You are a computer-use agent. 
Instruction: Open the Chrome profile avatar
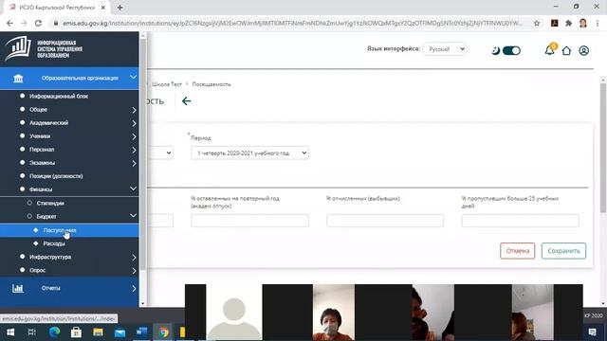pyautogui.click(x=583, y=23)
